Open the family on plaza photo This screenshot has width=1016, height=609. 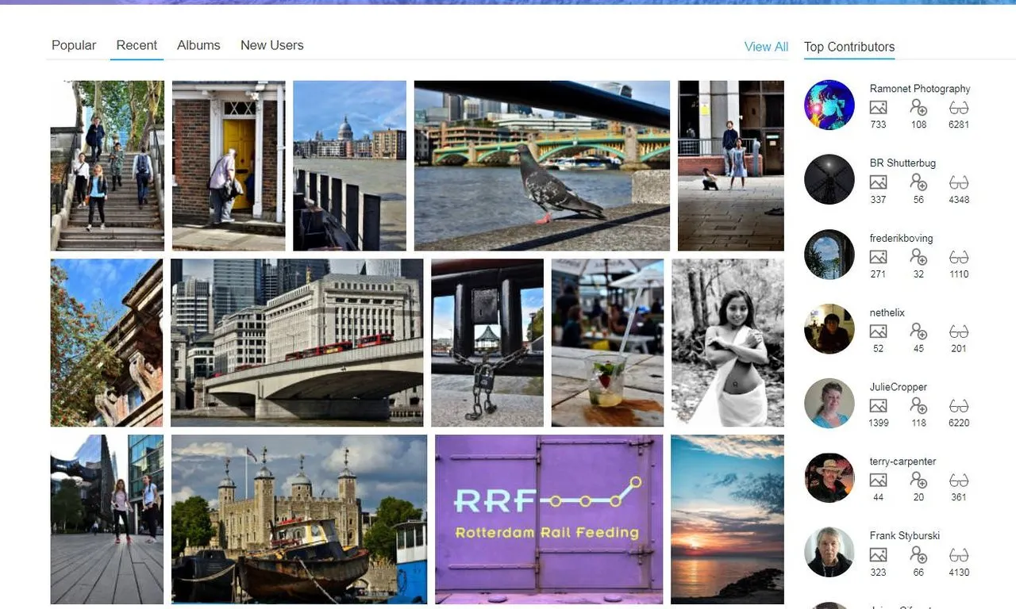coord(731,166)
